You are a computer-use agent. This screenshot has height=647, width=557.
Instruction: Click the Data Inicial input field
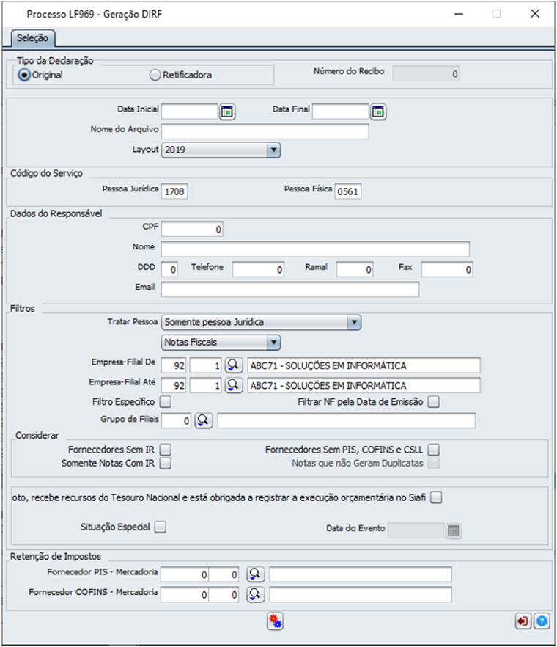pyautogui.click(x=190, y=112)
